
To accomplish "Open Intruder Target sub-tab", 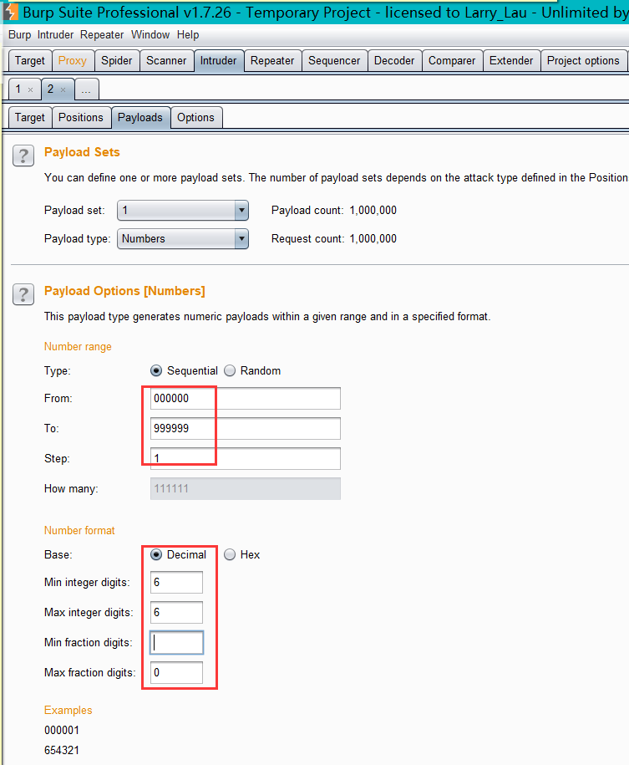I will tap(30, 118).
